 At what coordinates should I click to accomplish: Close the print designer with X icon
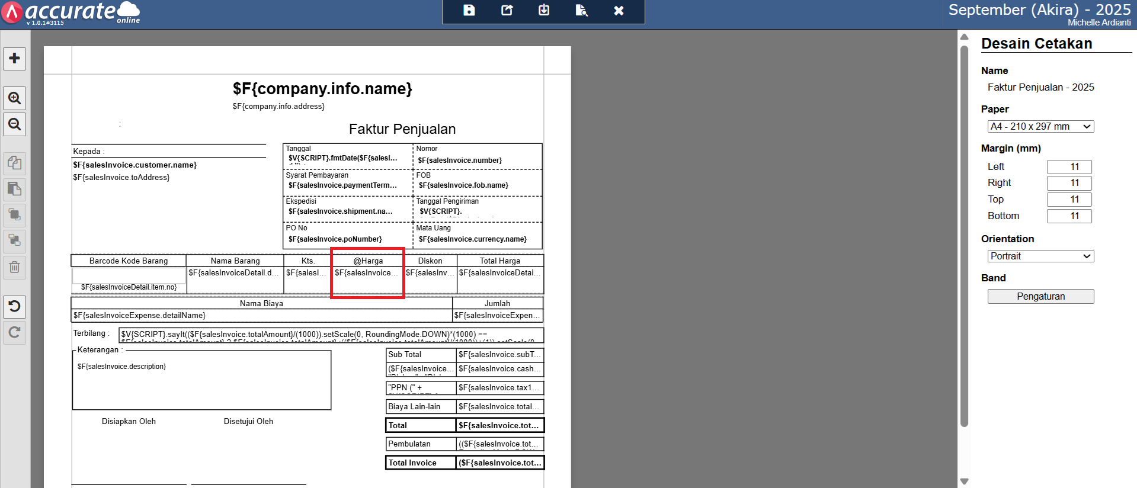(x=619, y=10)
